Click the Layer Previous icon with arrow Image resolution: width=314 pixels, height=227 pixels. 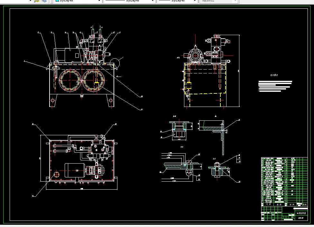(36, 1)
